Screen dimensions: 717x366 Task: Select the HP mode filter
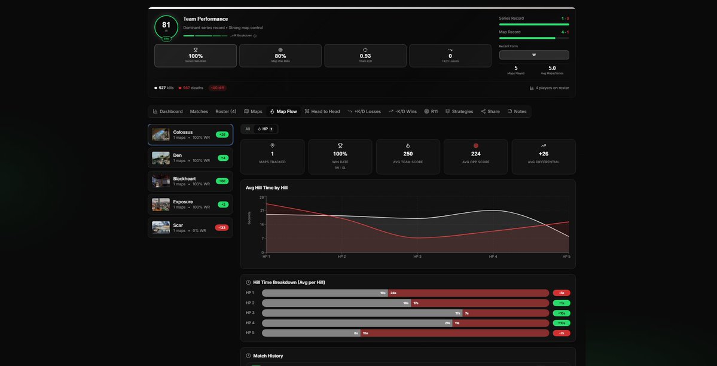click(x=266, y=129)
